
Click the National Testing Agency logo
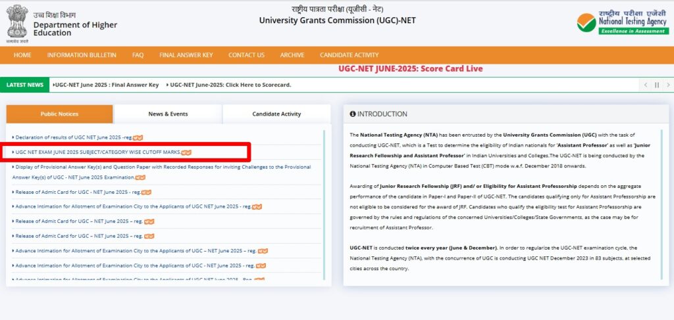tap(623, 23)
